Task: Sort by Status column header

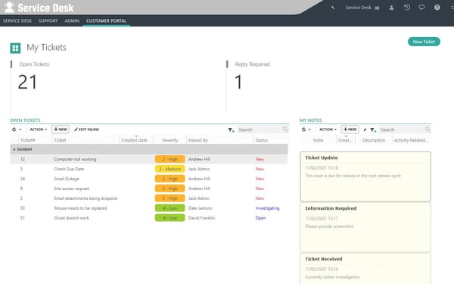Action: click(x=262, y=140)
